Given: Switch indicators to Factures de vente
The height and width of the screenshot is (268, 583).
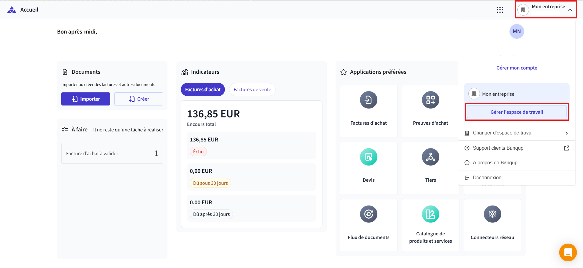Looking at the screenshot, I should pyautogui.click(x=252, y=90).
